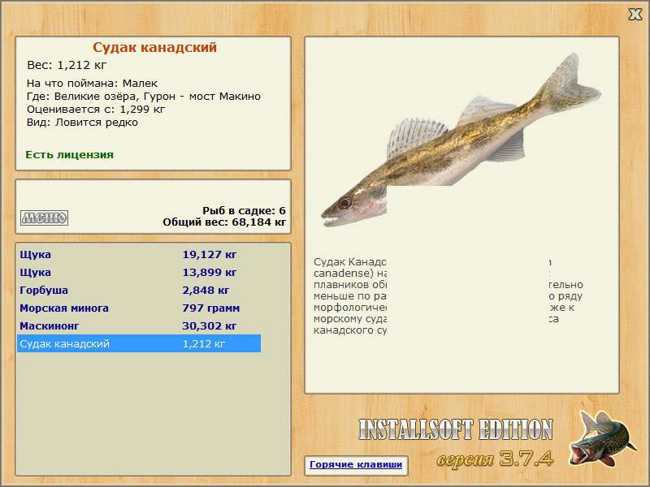Screen dimensions: 650x487
Task: Select the highlighted Судак канадский row
Action: click(139, 343)
